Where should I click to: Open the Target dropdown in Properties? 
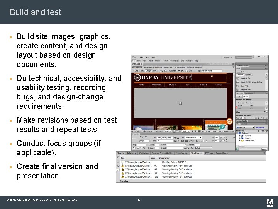(x=176, y=145)
